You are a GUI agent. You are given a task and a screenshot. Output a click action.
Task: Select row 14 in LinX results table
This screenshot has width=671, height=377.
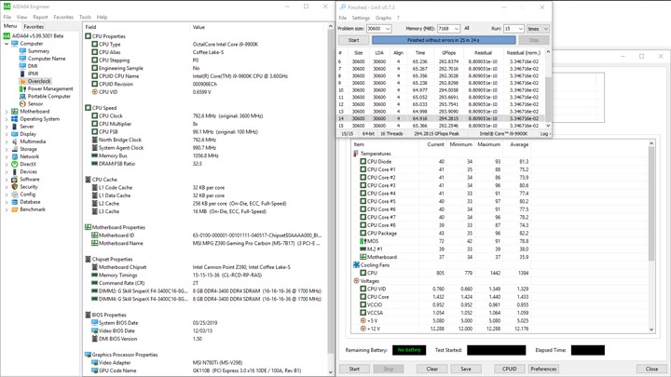pyautogui.click(x=441, y=118)
